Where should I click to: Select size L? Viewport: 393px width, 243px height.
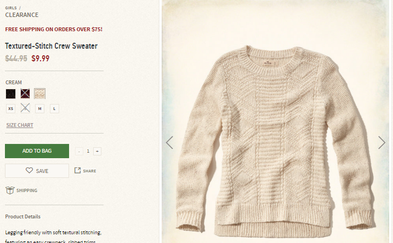(54, 108)
